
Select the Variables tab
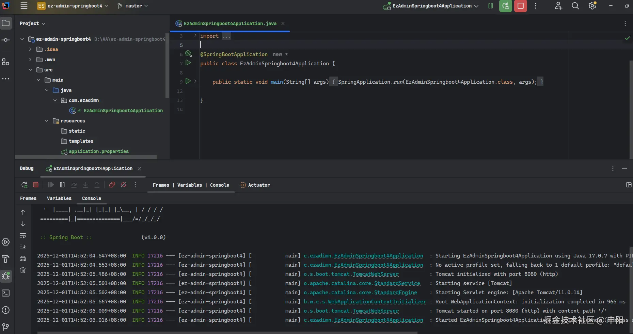click(59, 198)
